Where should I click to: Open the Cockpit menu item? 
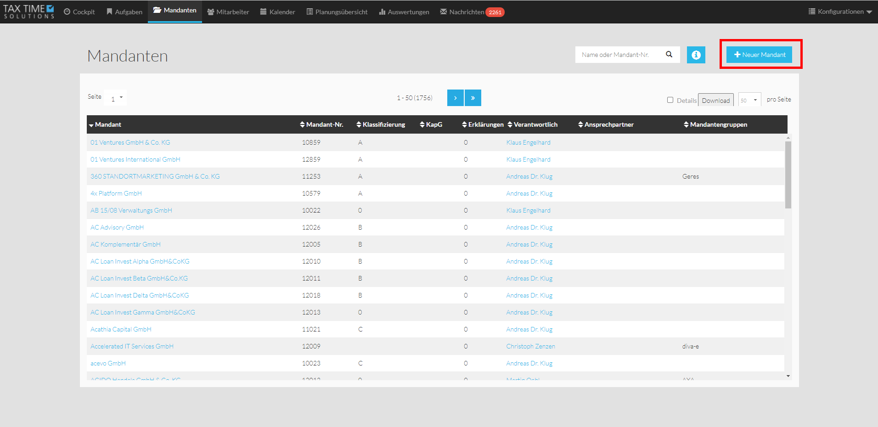[x=79, y=12]
